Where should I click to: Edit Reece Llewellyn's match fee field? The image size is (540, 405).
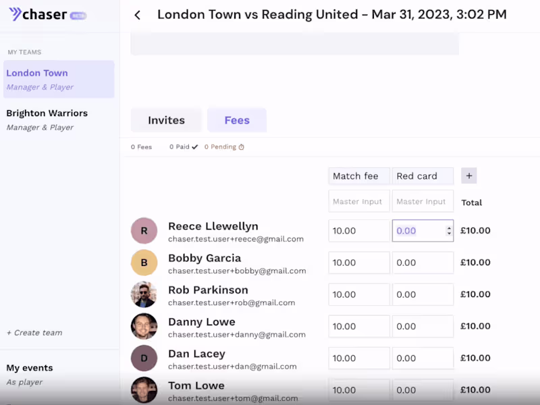(x=359, y=231)
